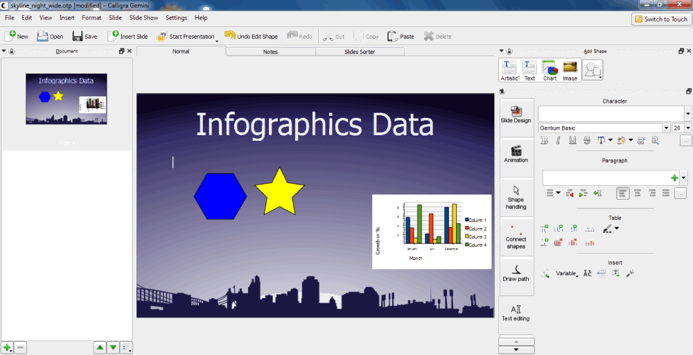The height and width of the screenshot is (355, 693).
Task: Center align paragraph text
Action: click(x=638, y=193)
